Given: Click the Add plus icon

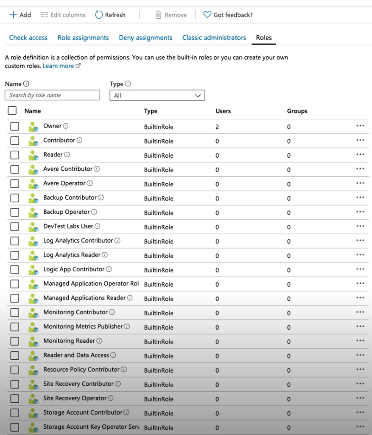Looking at the screenshot, I should (13, 15).
